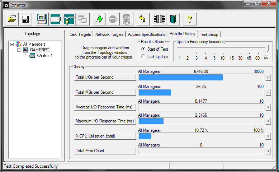279x172 pixels.
Task: Click Average I/O Response Time button
Action: 105,107
